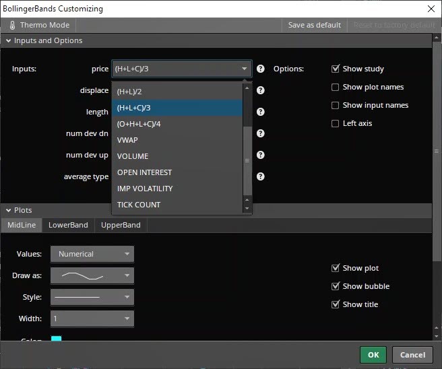Open help icon for length input

coord(261,112)
